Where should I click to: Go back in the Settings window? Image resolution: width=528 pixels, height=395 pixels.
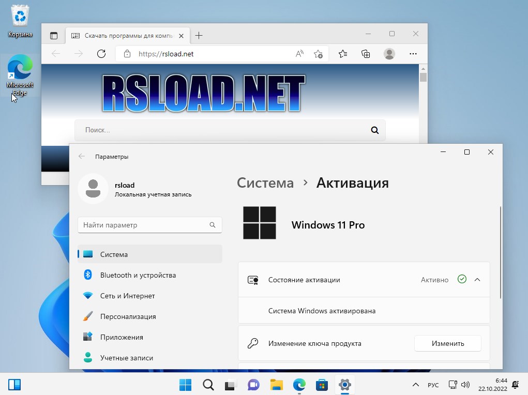82,156
